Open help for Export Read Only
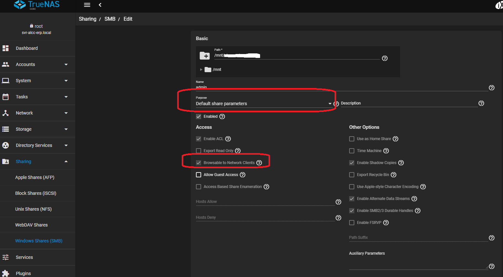503x277 pixels. click(238, 151)
